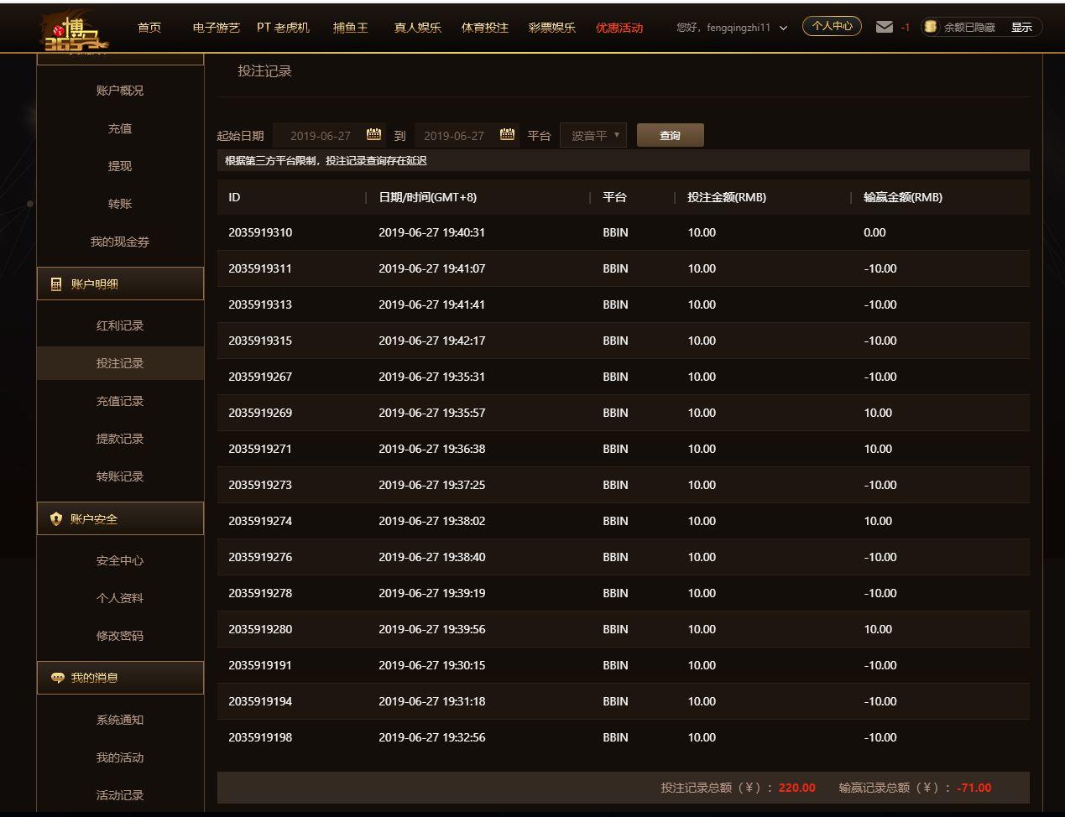Click the end date input field

click(x=467, y=135)
